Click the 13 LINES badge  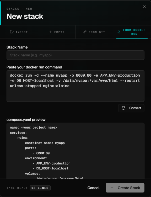coord(40,188)
